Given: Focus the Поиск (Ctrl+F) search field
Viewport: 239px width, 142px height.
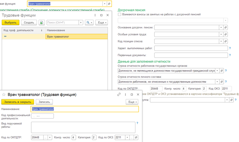Looking at the screenshot, I should [62, 23].
